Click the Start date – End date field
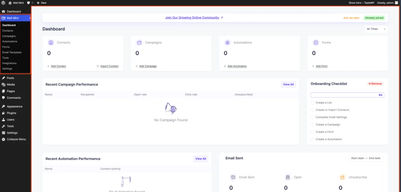The image size is (401, 192). 366,158
